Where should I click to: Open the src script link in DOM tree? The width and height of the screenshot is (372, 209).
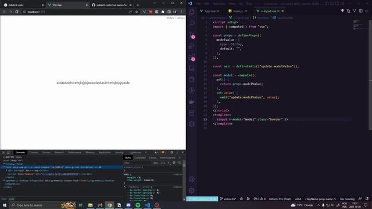60,174
